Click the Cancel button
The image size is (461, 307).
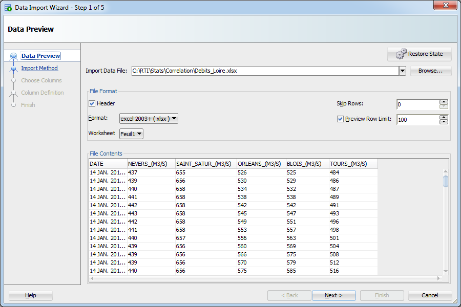430,295
